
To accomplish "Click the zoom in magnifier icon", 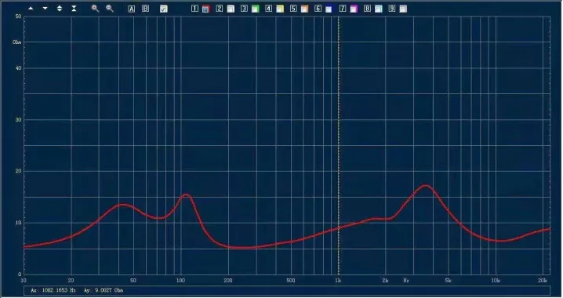I will pyautogui.click(x=95, y=9).
